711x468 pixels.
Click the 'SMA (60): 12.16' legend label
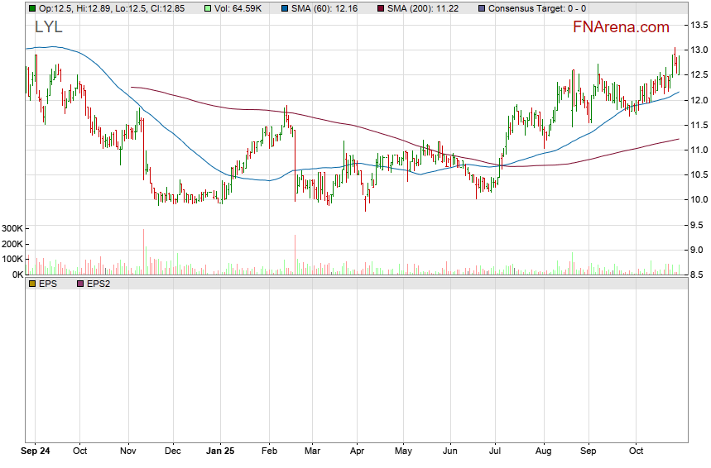tap(325, 8)
